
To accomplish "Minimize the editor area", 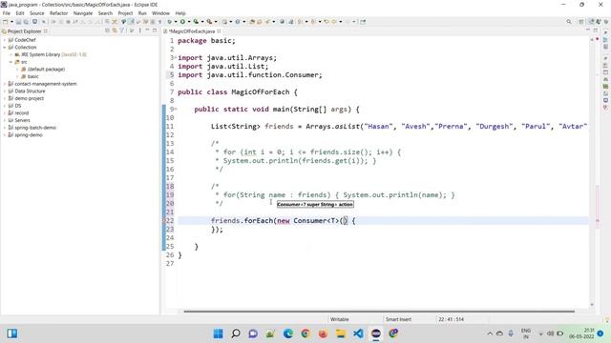I will pos(588,30).
